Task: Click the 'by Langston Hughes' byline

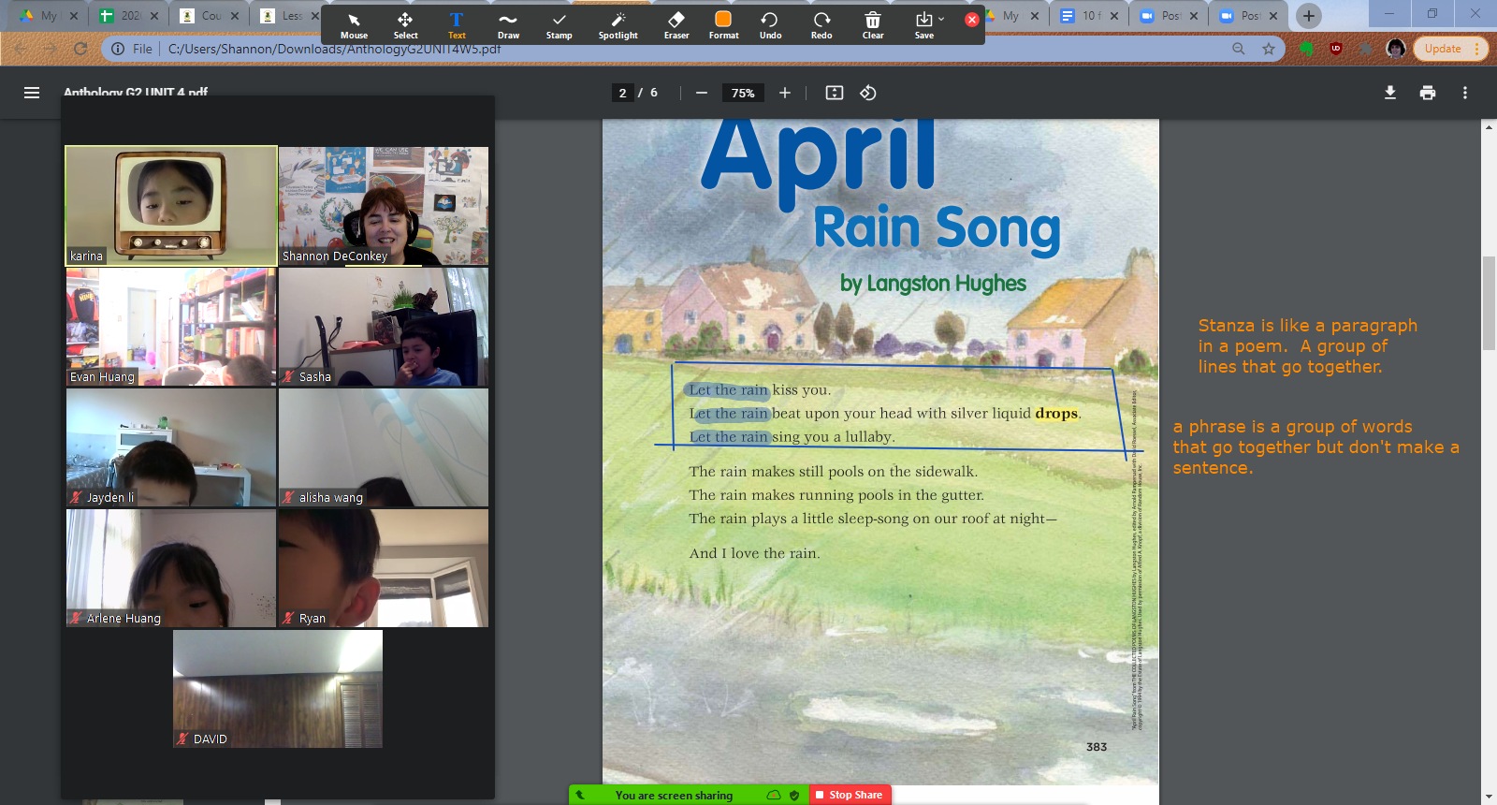Action: coord(933,284)
